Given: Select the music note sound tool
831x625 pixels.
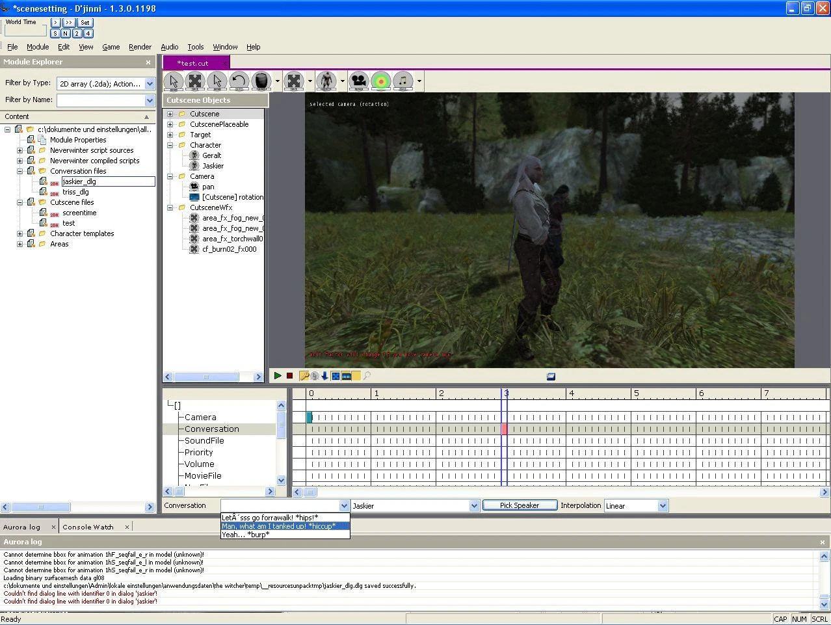Looking at the screenshot, I should pyautogui.click(x=402, y=81).
